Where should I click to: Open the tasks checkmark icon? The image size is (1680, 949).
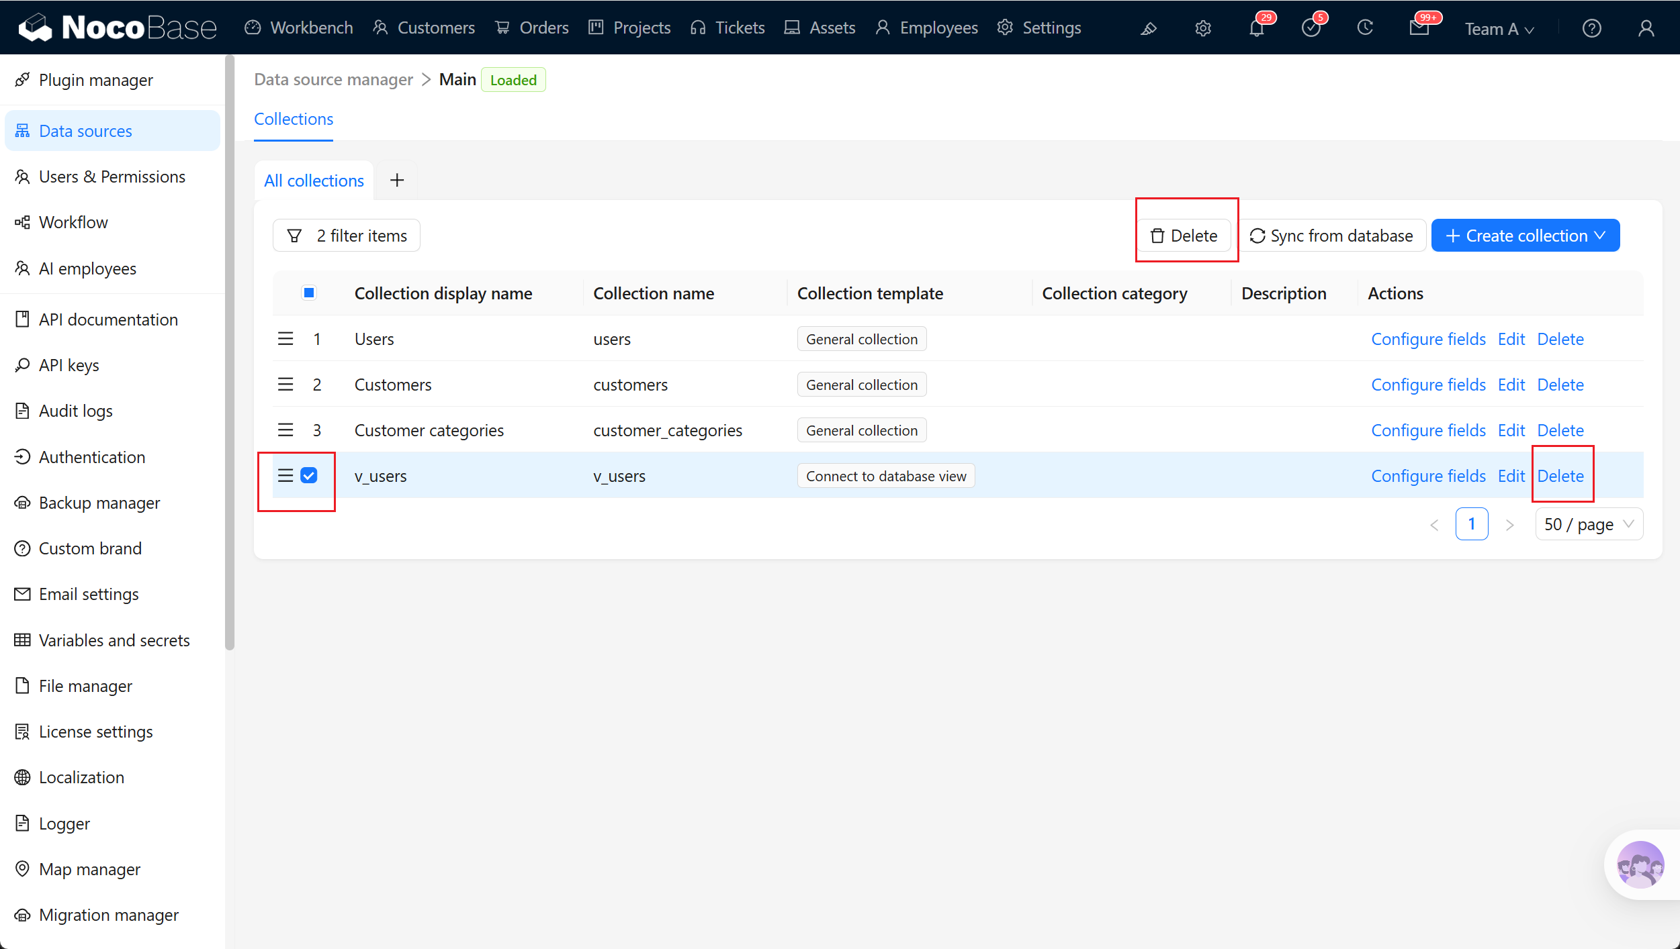pyautogui.click(x=1311, y=28)
